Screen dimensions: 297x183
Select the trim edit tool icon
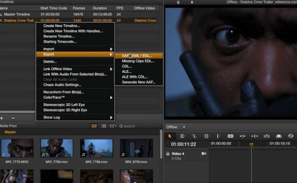(182, 136)
